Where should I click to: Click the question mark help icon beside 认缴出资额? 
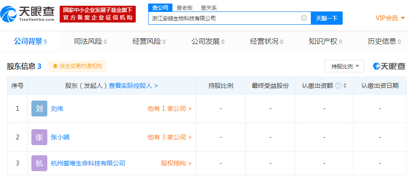pyautogui.click(x=338, y=86)
